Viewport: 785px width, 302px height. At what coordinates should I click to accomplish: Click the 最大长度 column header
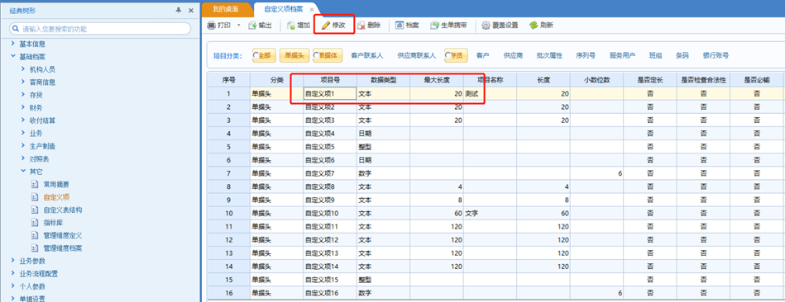pos(437,79)
